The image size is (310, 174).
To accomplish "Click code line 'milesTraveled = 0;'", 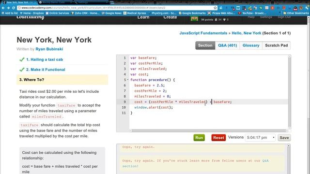I will click(153, 97).
